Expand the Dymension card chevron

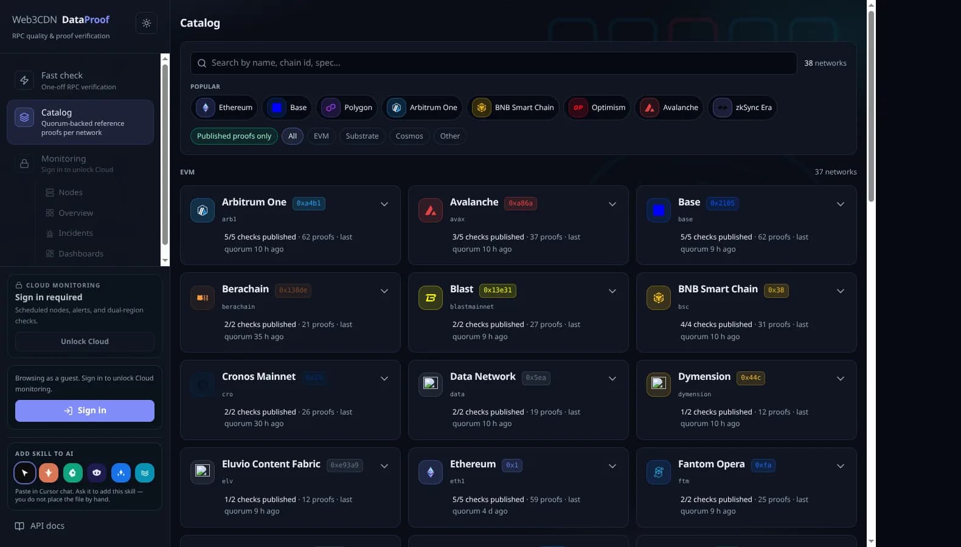(841, 379)
